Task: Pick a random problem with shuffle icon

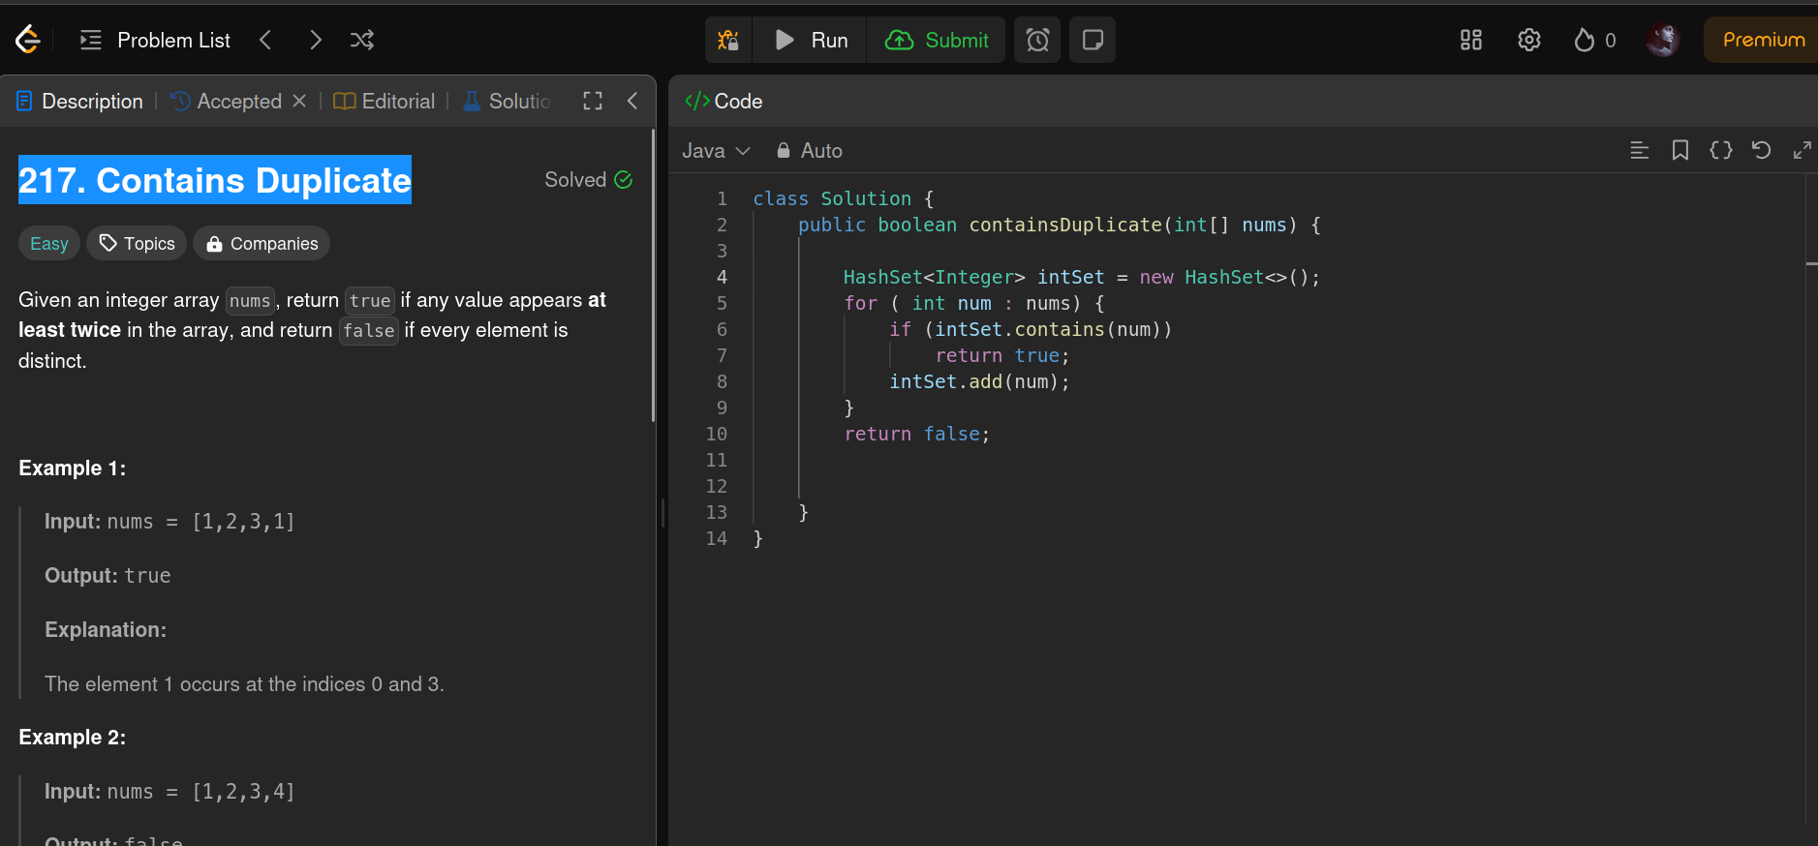Action: click(362, 40)
